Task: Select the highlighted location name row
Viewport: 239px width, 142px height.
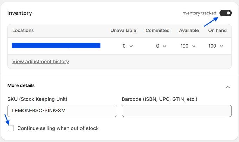Action: point(56,45)
